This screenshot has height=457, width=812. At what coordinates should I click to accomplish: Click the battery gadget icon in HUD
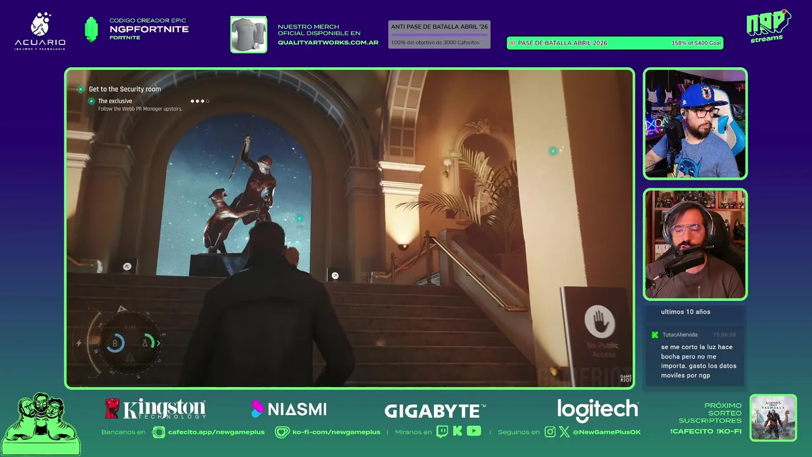[115, 343]
